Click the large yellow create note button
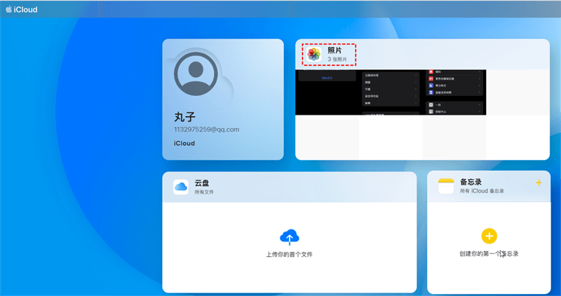This screenshot has width=561, height=296. tap(489, 236)
